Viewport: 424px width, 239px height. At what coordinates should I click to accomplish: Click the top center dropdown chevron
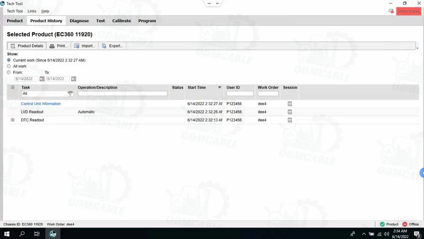pos(217,3)
